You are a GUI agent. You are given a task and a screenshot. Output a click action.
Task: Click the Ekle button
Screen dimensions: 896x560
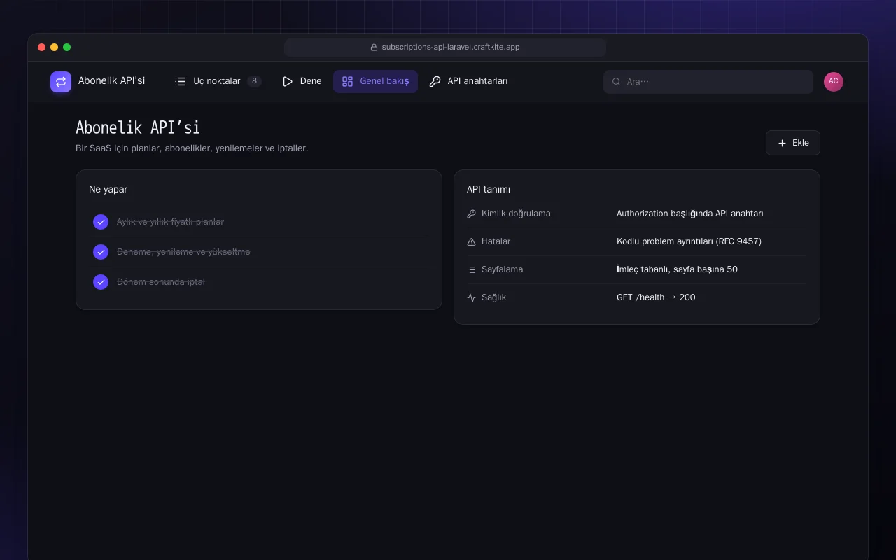point(793,143)
